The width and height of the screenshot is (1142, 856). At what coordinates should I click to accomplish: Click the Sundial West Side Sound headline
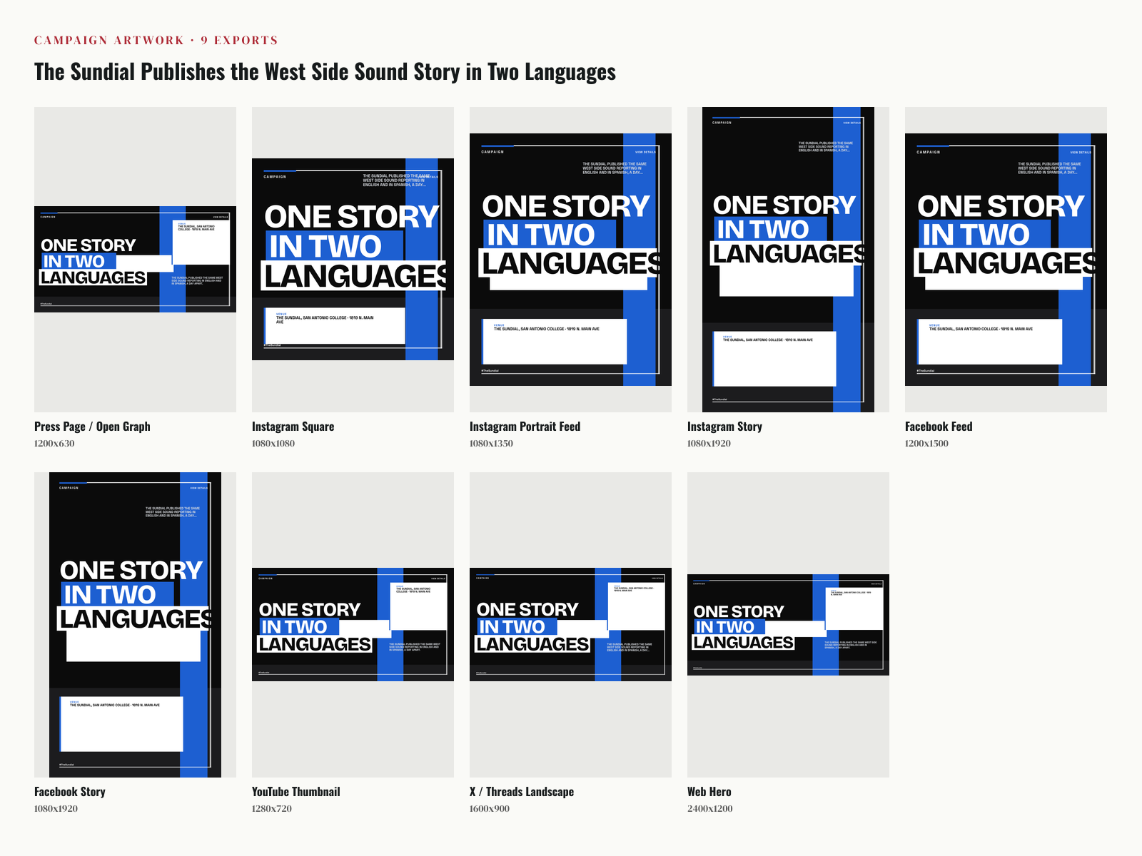325,72
